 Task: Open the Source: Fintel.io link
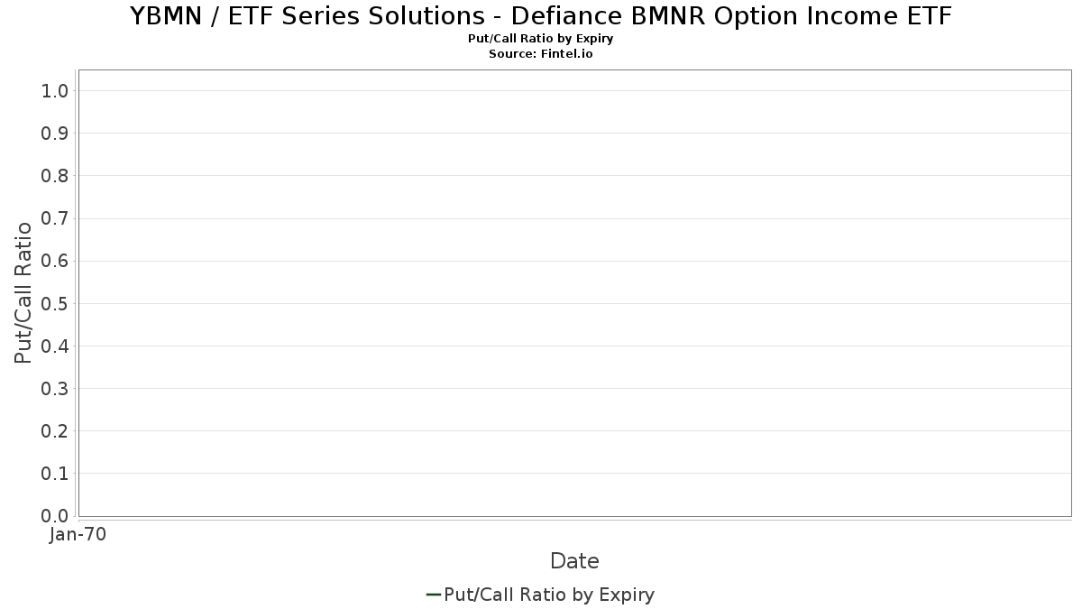[x=541, y=54]
